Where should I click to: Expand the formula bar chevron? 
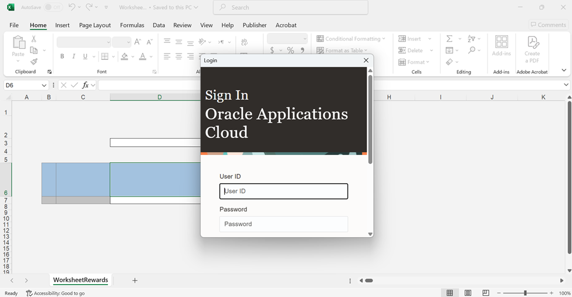click(x=566, y=85)
